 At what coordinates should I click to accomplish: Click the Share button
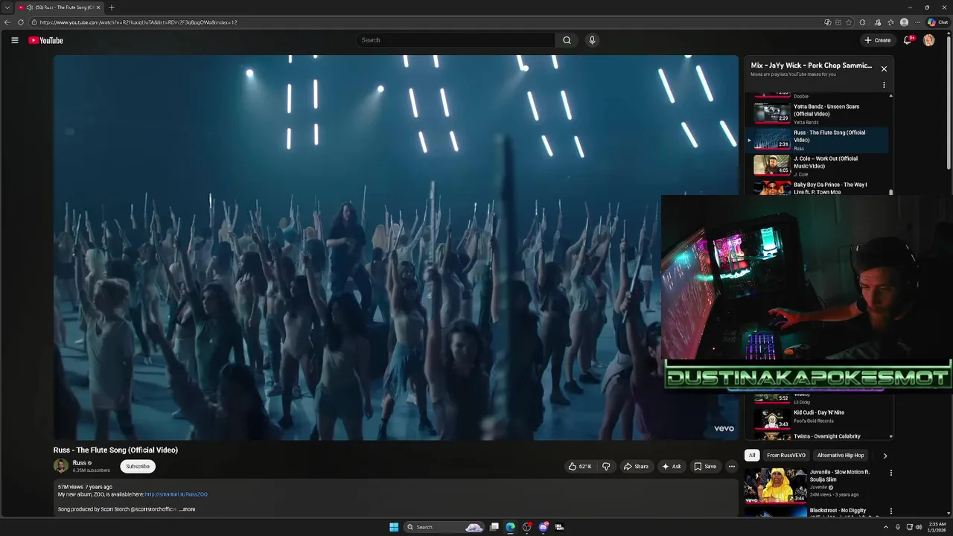tap(636, 466)
